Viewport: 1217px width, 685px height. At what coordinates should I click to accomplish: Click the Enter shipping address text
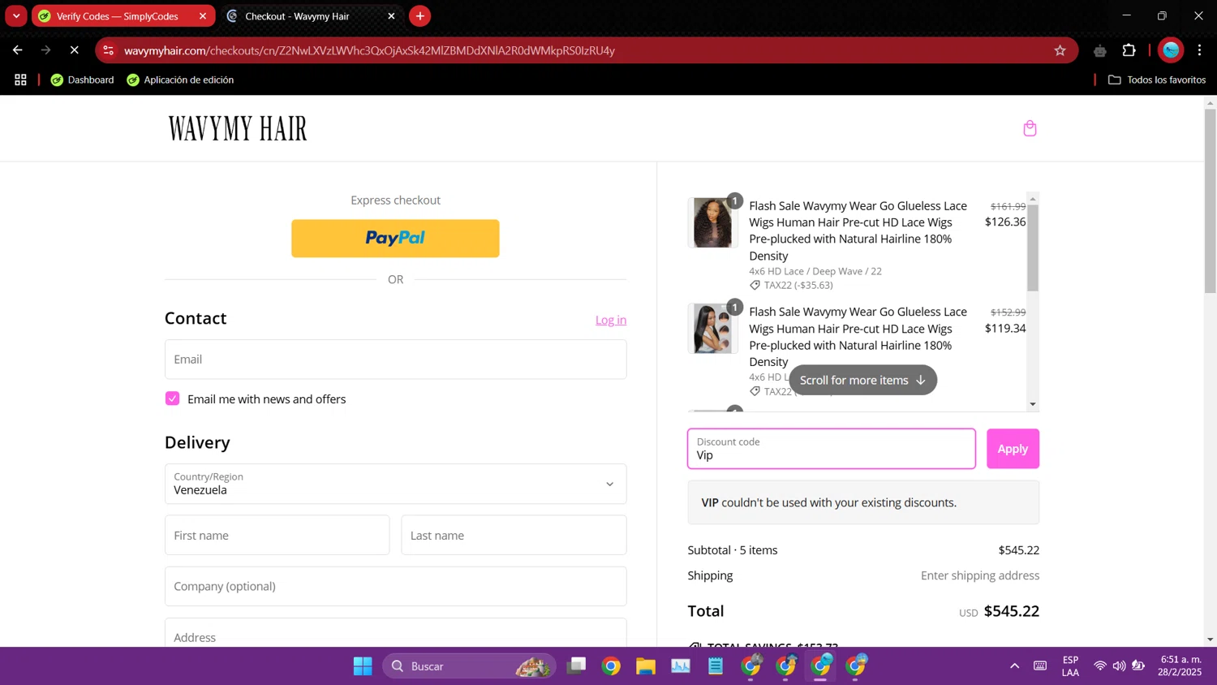pos(980,575)
